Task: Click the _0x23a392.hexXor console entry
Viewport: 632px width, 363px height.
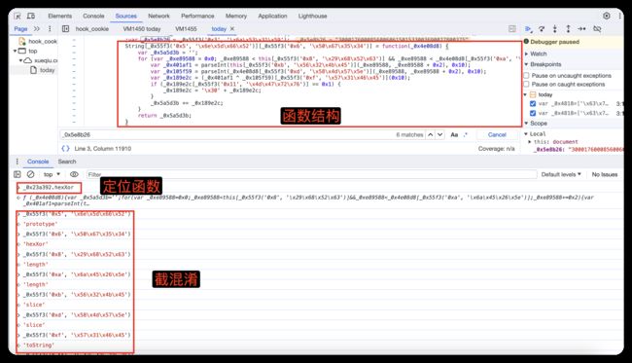Action: (x=49, y=188)
